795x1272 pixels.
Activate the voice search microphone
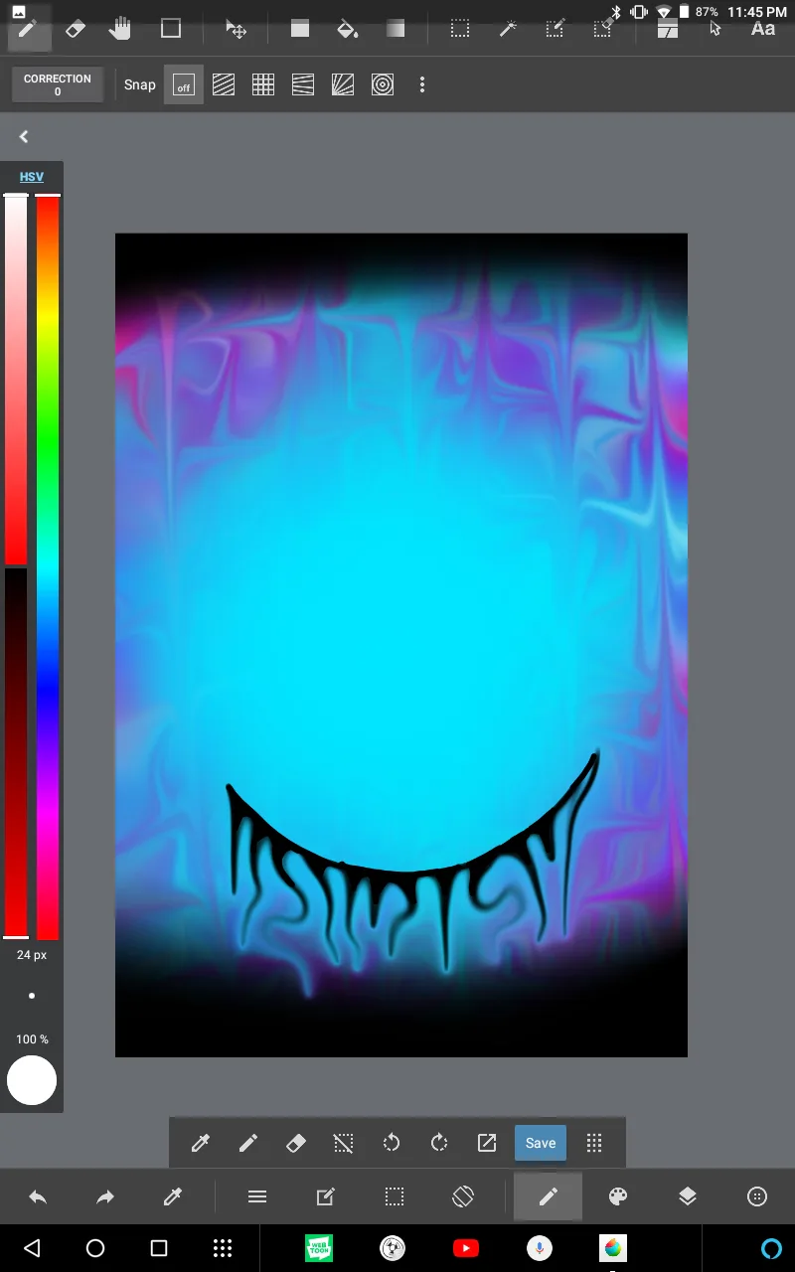[540, 1248]
